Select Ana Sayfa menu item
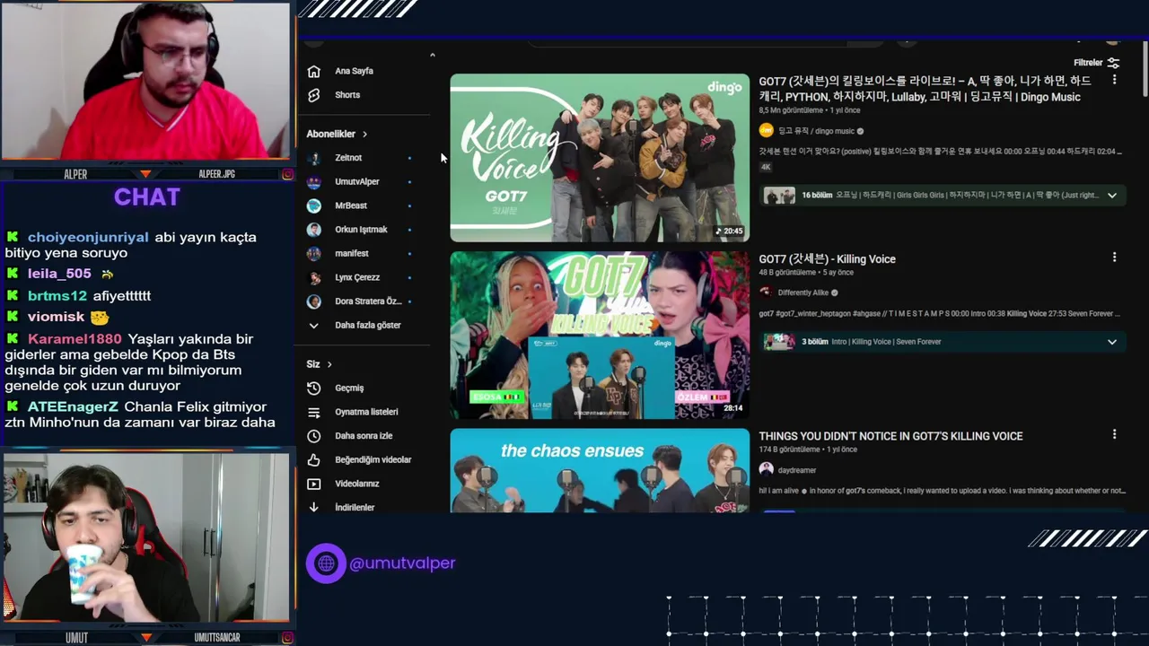Screen dimensions: 1149x646 (x=354, y=71)
